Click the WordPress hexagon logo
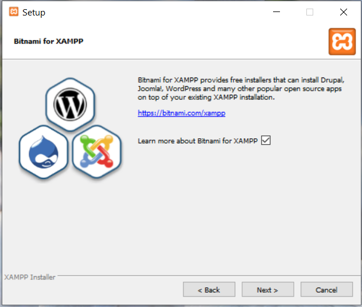Screen dimensions: 362x307 point(70,104)
